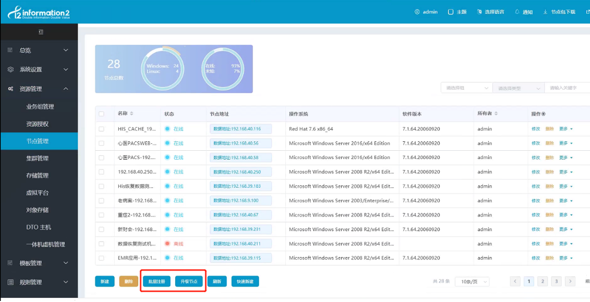This screenshot has height=302, width=590.
Task: Tick the checkbox for 192.168.40.250 row
Action: coord(101,172)
